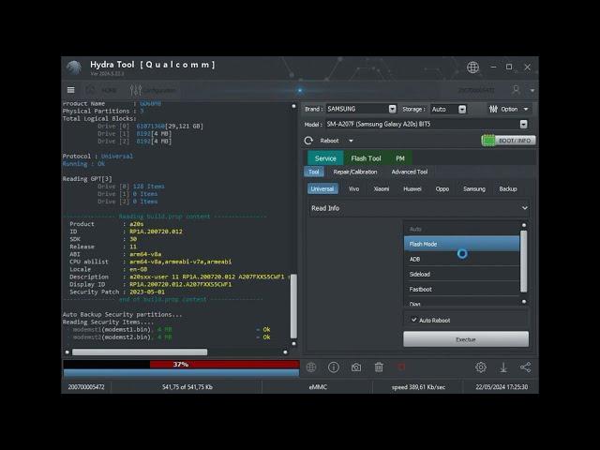Click the Product a20s log line

tap(107, 224)
